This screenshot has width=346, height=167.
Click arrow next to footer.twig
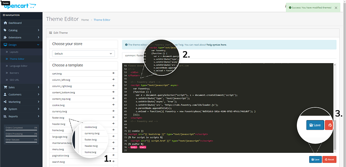click(x=113, y=117)
